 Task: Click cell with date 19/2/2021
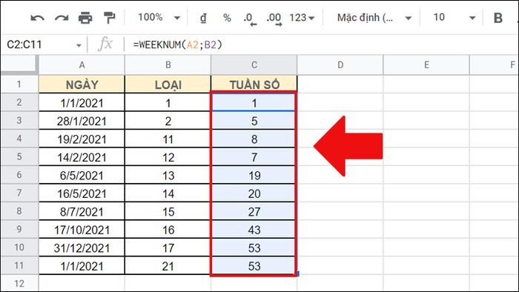[x=82, y=139]
